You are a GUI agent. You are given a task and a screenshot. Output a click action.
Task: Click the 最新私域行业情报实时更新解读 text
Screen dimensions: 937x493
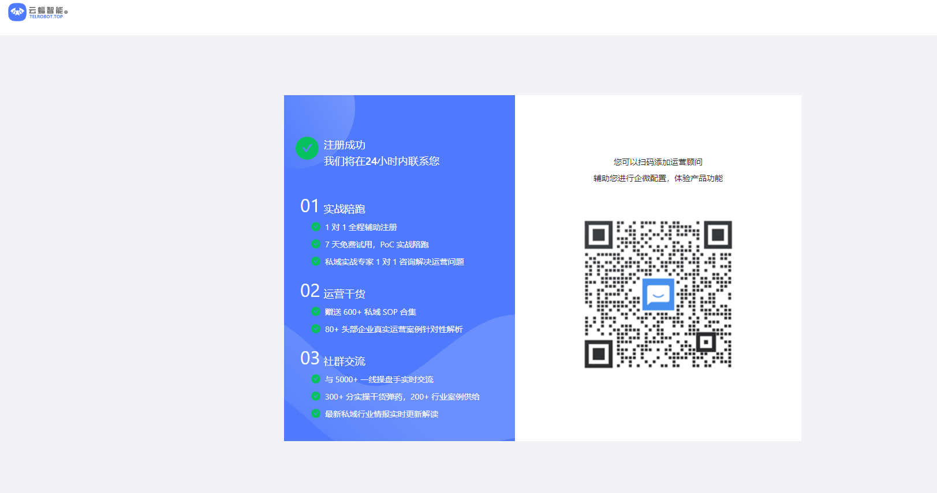(382, 414)
